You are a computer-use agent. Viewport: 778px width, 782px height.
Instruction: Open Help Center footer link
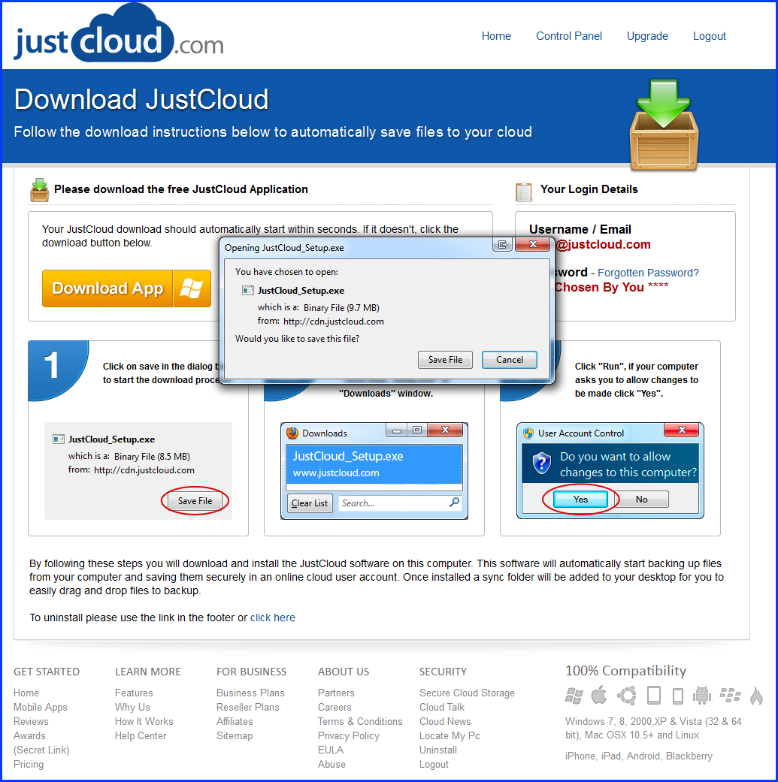141,735
